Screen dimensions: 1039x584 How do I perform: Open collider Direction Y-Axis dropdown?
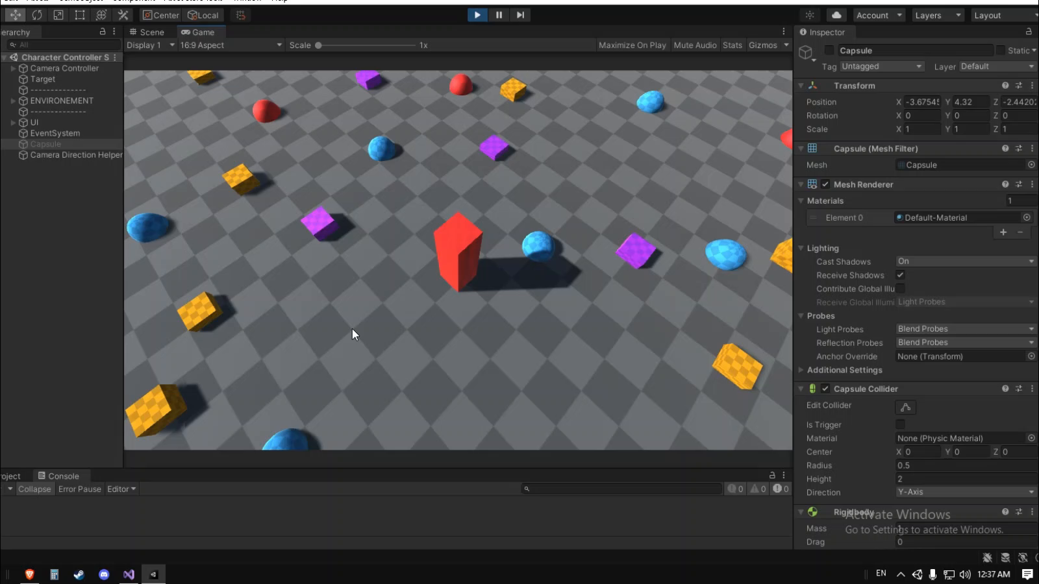[966, 492]
